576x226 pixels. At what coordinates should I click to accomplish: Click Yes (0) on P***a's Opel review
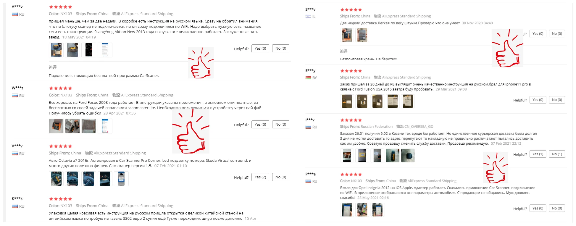tap(538, 208)
